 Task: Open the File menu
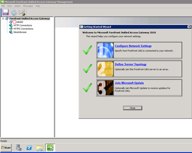(x=3, y=6)
